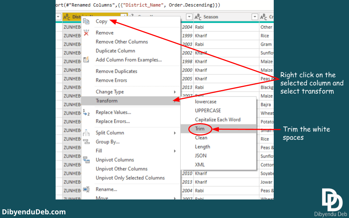
Task: Click the ABC type icon of District column
Action: coord(67,17)
